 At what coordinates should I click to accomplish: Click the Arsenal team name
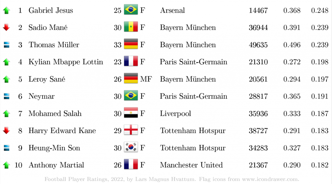(x=172, y=10)
